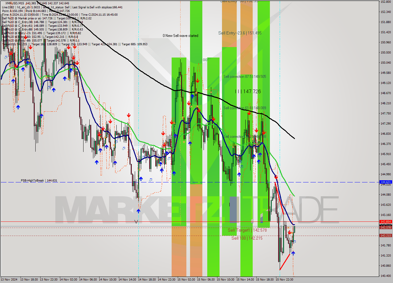Click the '15 Nov 14:30' time axis label
Image resolution: width=393 pixels, height=283 pixels.
click(245, 280)
